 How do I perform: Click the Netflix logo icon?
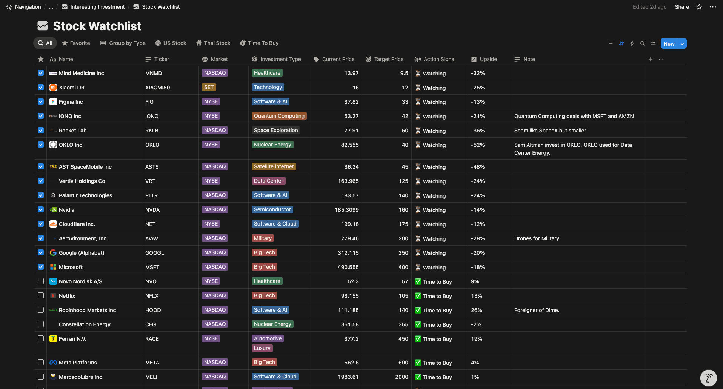(x=53, y=296)
